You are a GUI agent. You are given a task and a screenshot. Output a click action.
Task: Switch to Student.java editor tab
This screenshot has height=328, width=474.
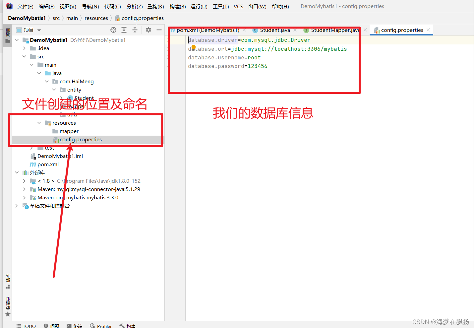tap(271, 30)
